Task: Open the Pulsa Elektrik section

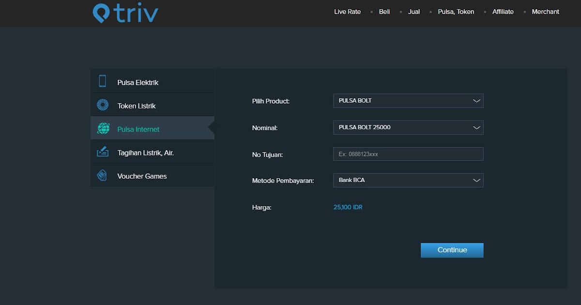Action: coord(152,81)
